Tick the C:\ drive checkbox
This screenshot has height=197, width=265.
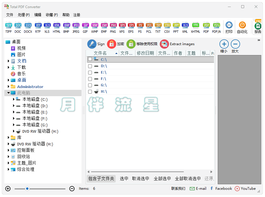tap(90, 59)
